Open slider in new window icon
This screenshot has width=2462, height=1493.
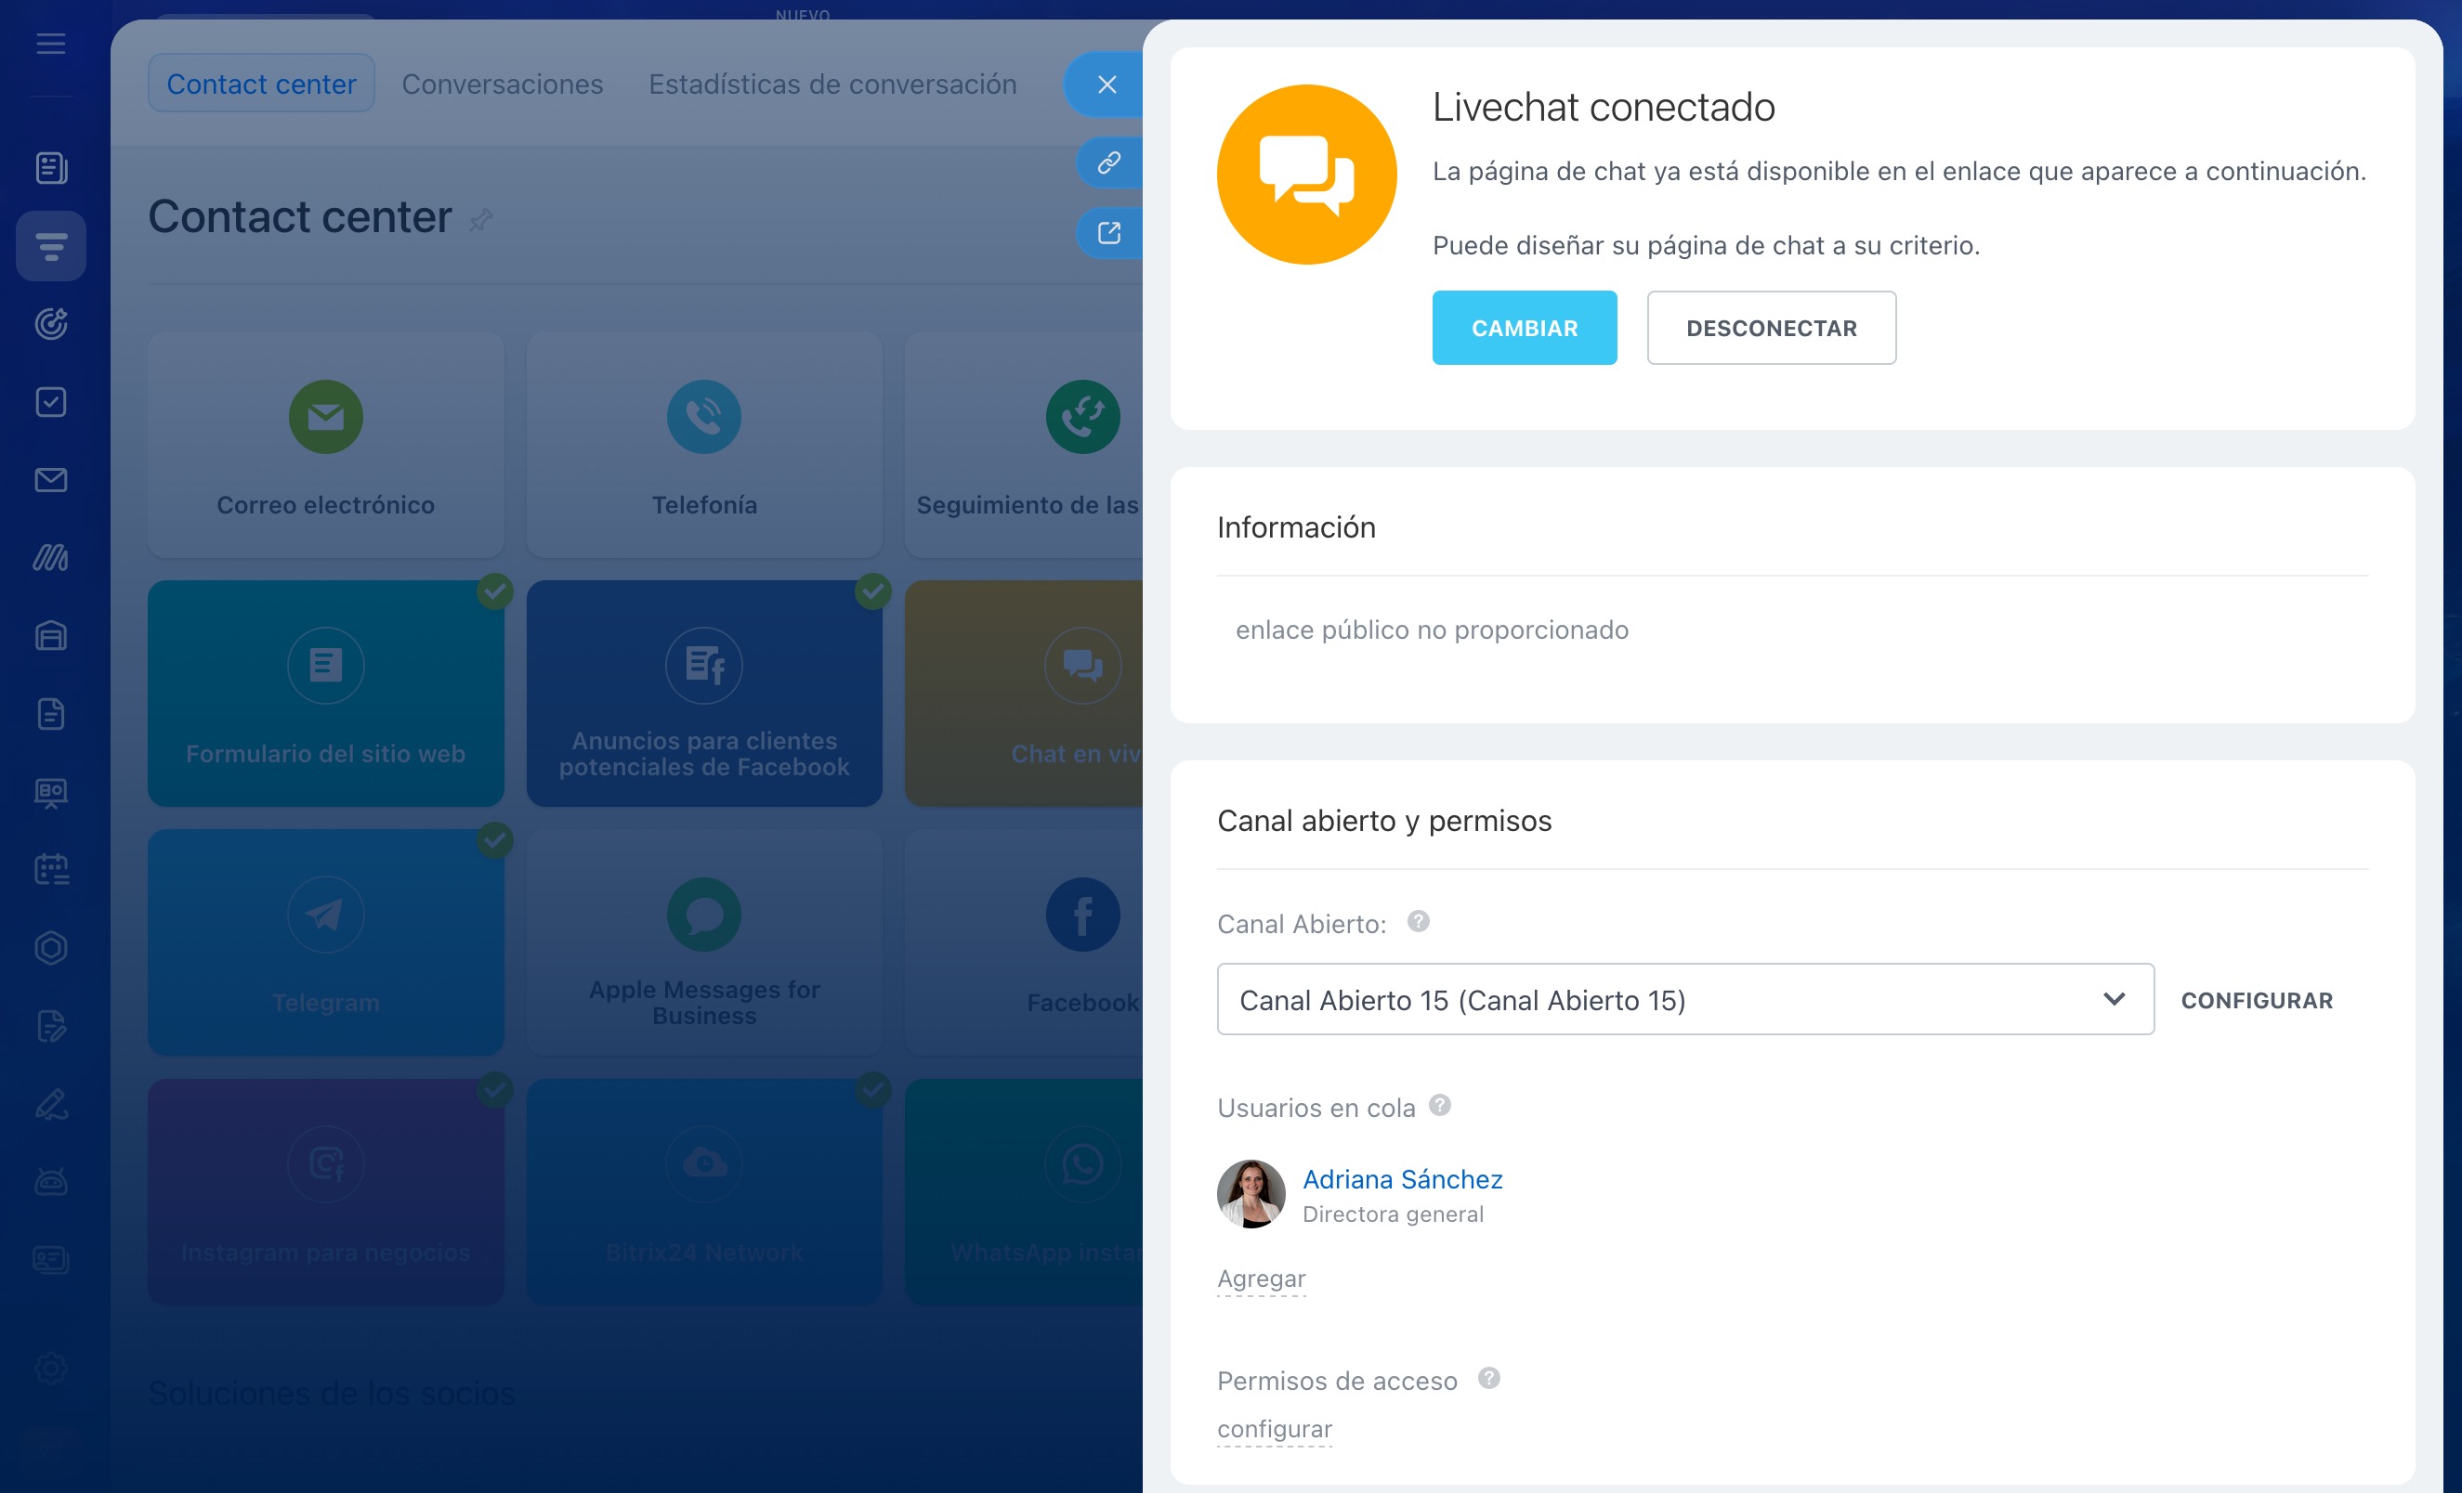click(x=1109, y=233)
